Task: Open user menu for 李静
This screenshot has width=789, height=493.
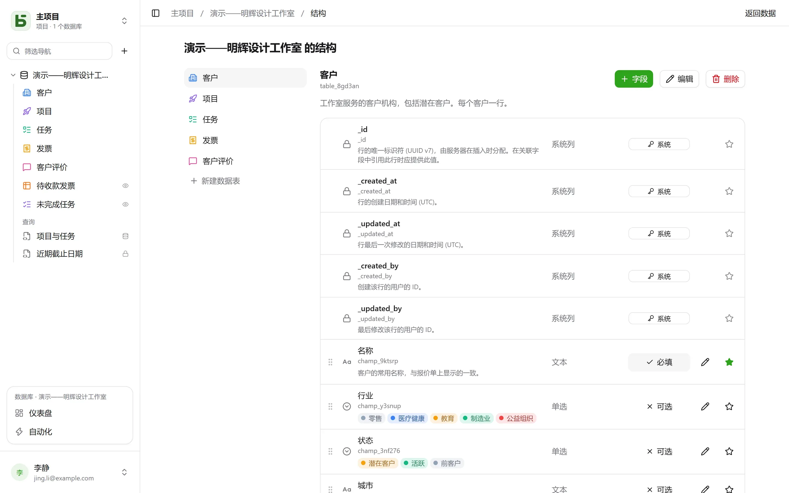Action: tap(70, 472)
